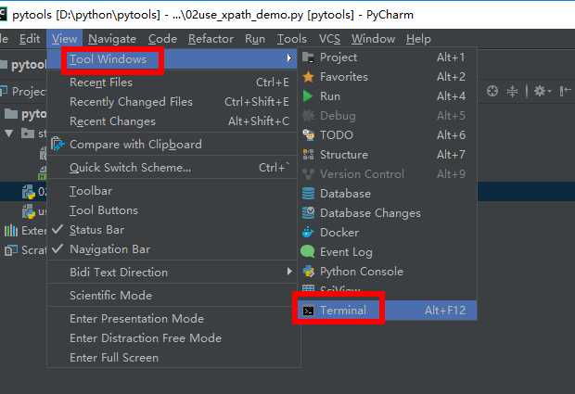Open the Help menu
The height and width of the screenshot is (394, 575).
(418, 39)
